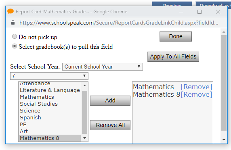Image resolution: width=231 pixels, height=150 pixels.
Task: Click Apply To All Fields
Action: click(173, 56)
